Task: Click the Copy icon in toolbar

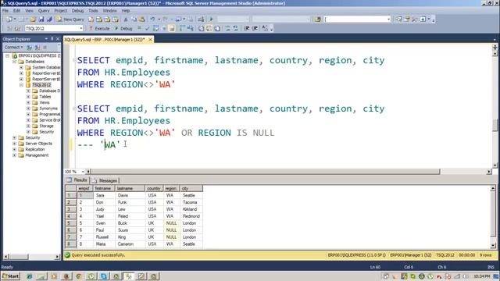Action: pyautogui.click(x=134, y=20)
